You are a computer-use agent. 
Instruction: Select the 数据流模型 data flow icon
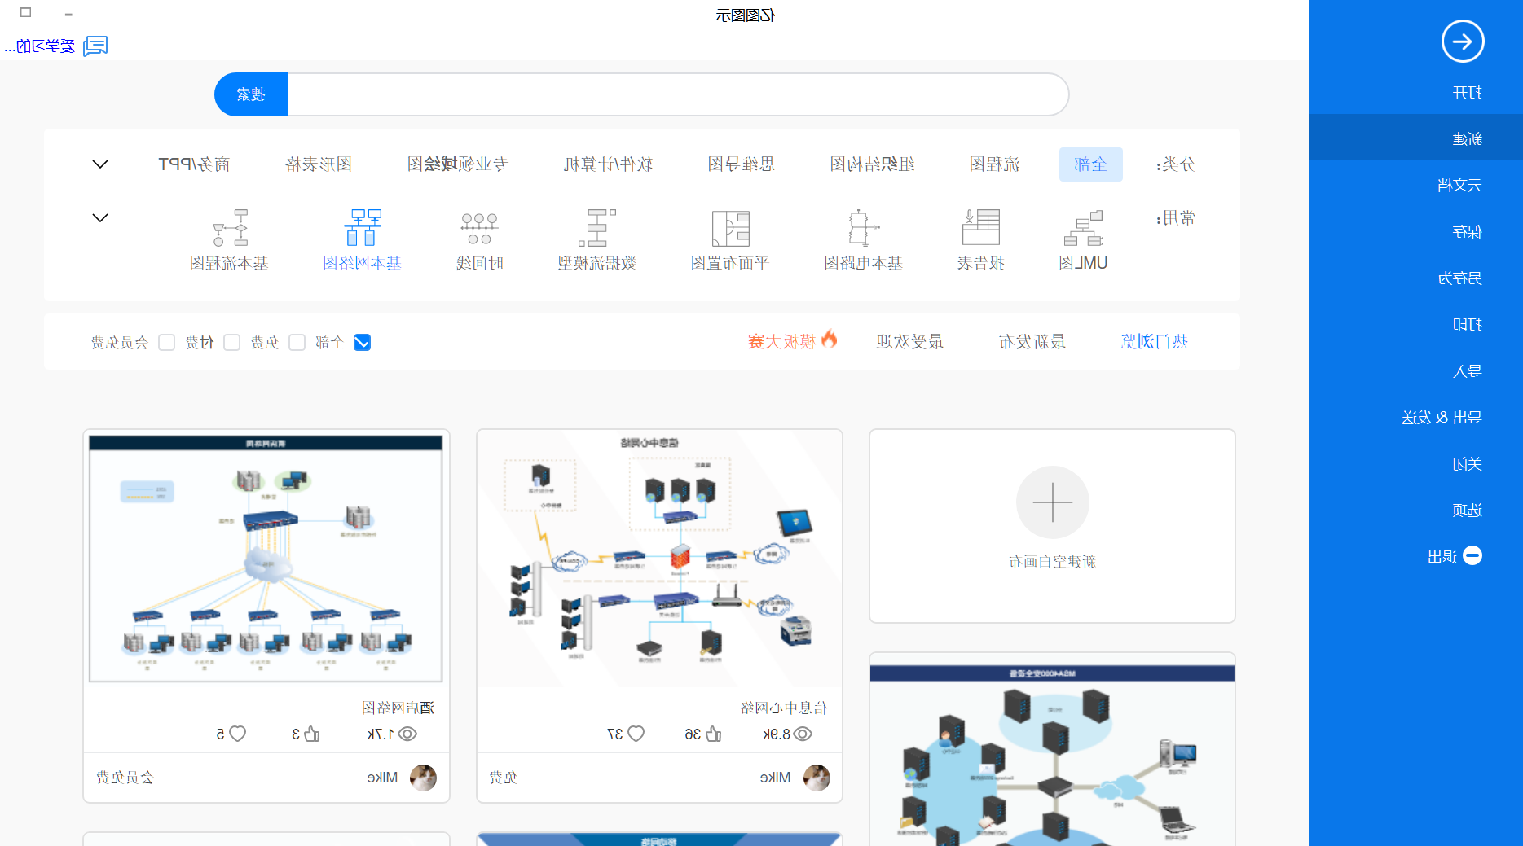[x=596, y=228]
